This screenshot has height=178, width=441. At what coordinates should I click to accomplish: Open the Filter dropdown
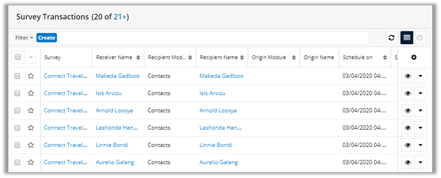24,38
